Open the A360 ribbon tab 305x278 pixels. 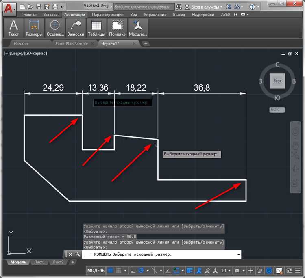tap(225, 15)
